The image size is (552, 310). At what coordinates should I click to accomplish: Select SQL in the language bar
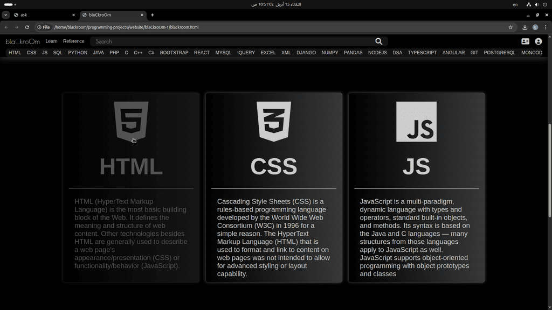click(x=58, y=53)
